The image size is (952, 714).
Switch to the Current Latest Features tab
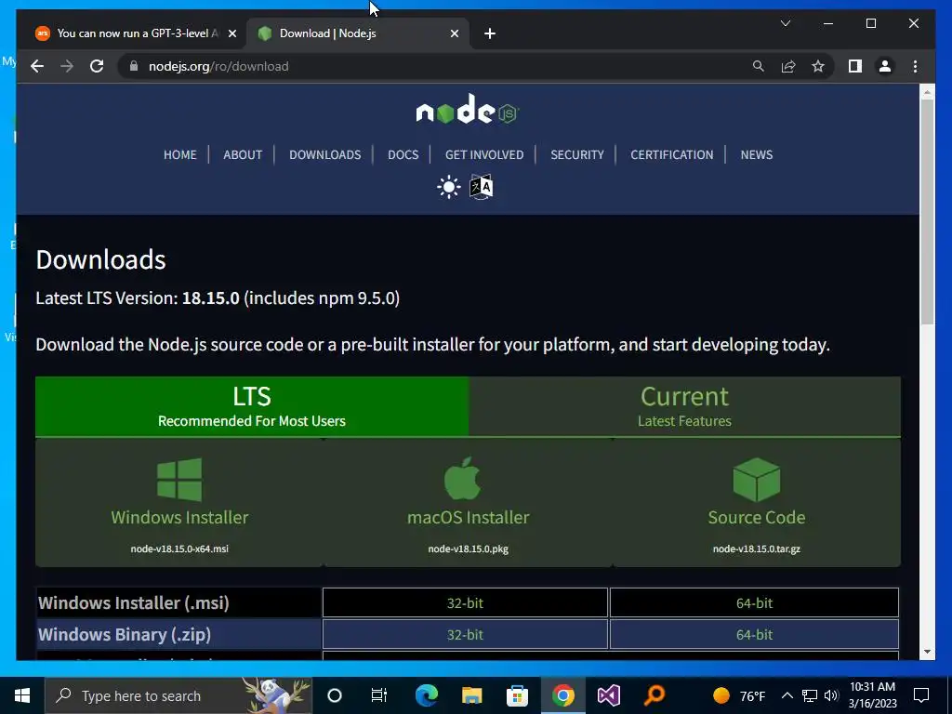pos(684,406)
